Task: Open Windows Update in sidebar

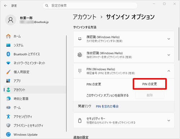Action: (x=35, y=134)
